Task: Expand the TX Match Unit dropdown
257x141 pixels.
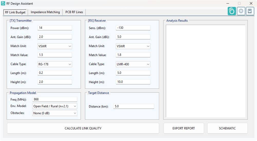Action: pos(55,46)
